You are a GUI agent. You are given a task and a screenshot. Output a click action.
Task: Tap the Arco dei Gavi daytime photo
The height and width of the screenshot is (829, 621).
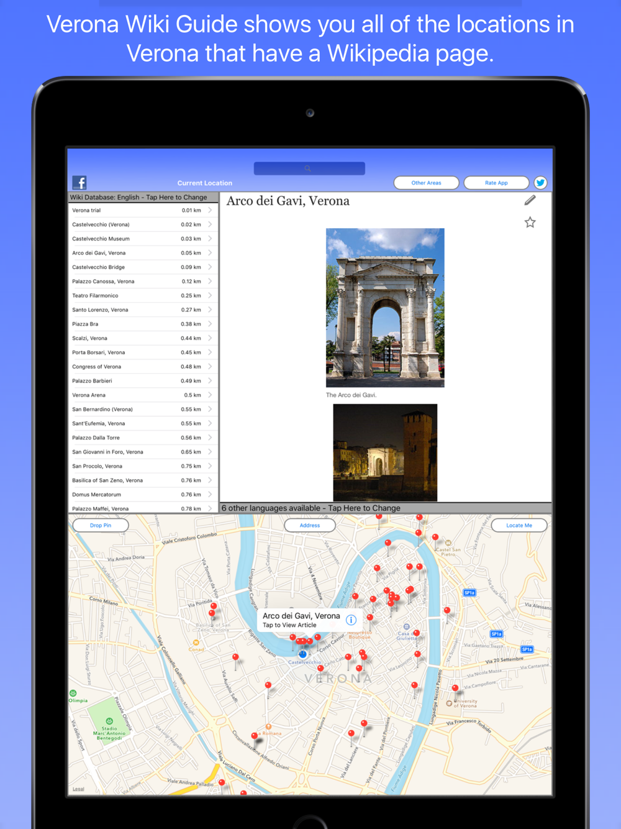tap(385, 308)
